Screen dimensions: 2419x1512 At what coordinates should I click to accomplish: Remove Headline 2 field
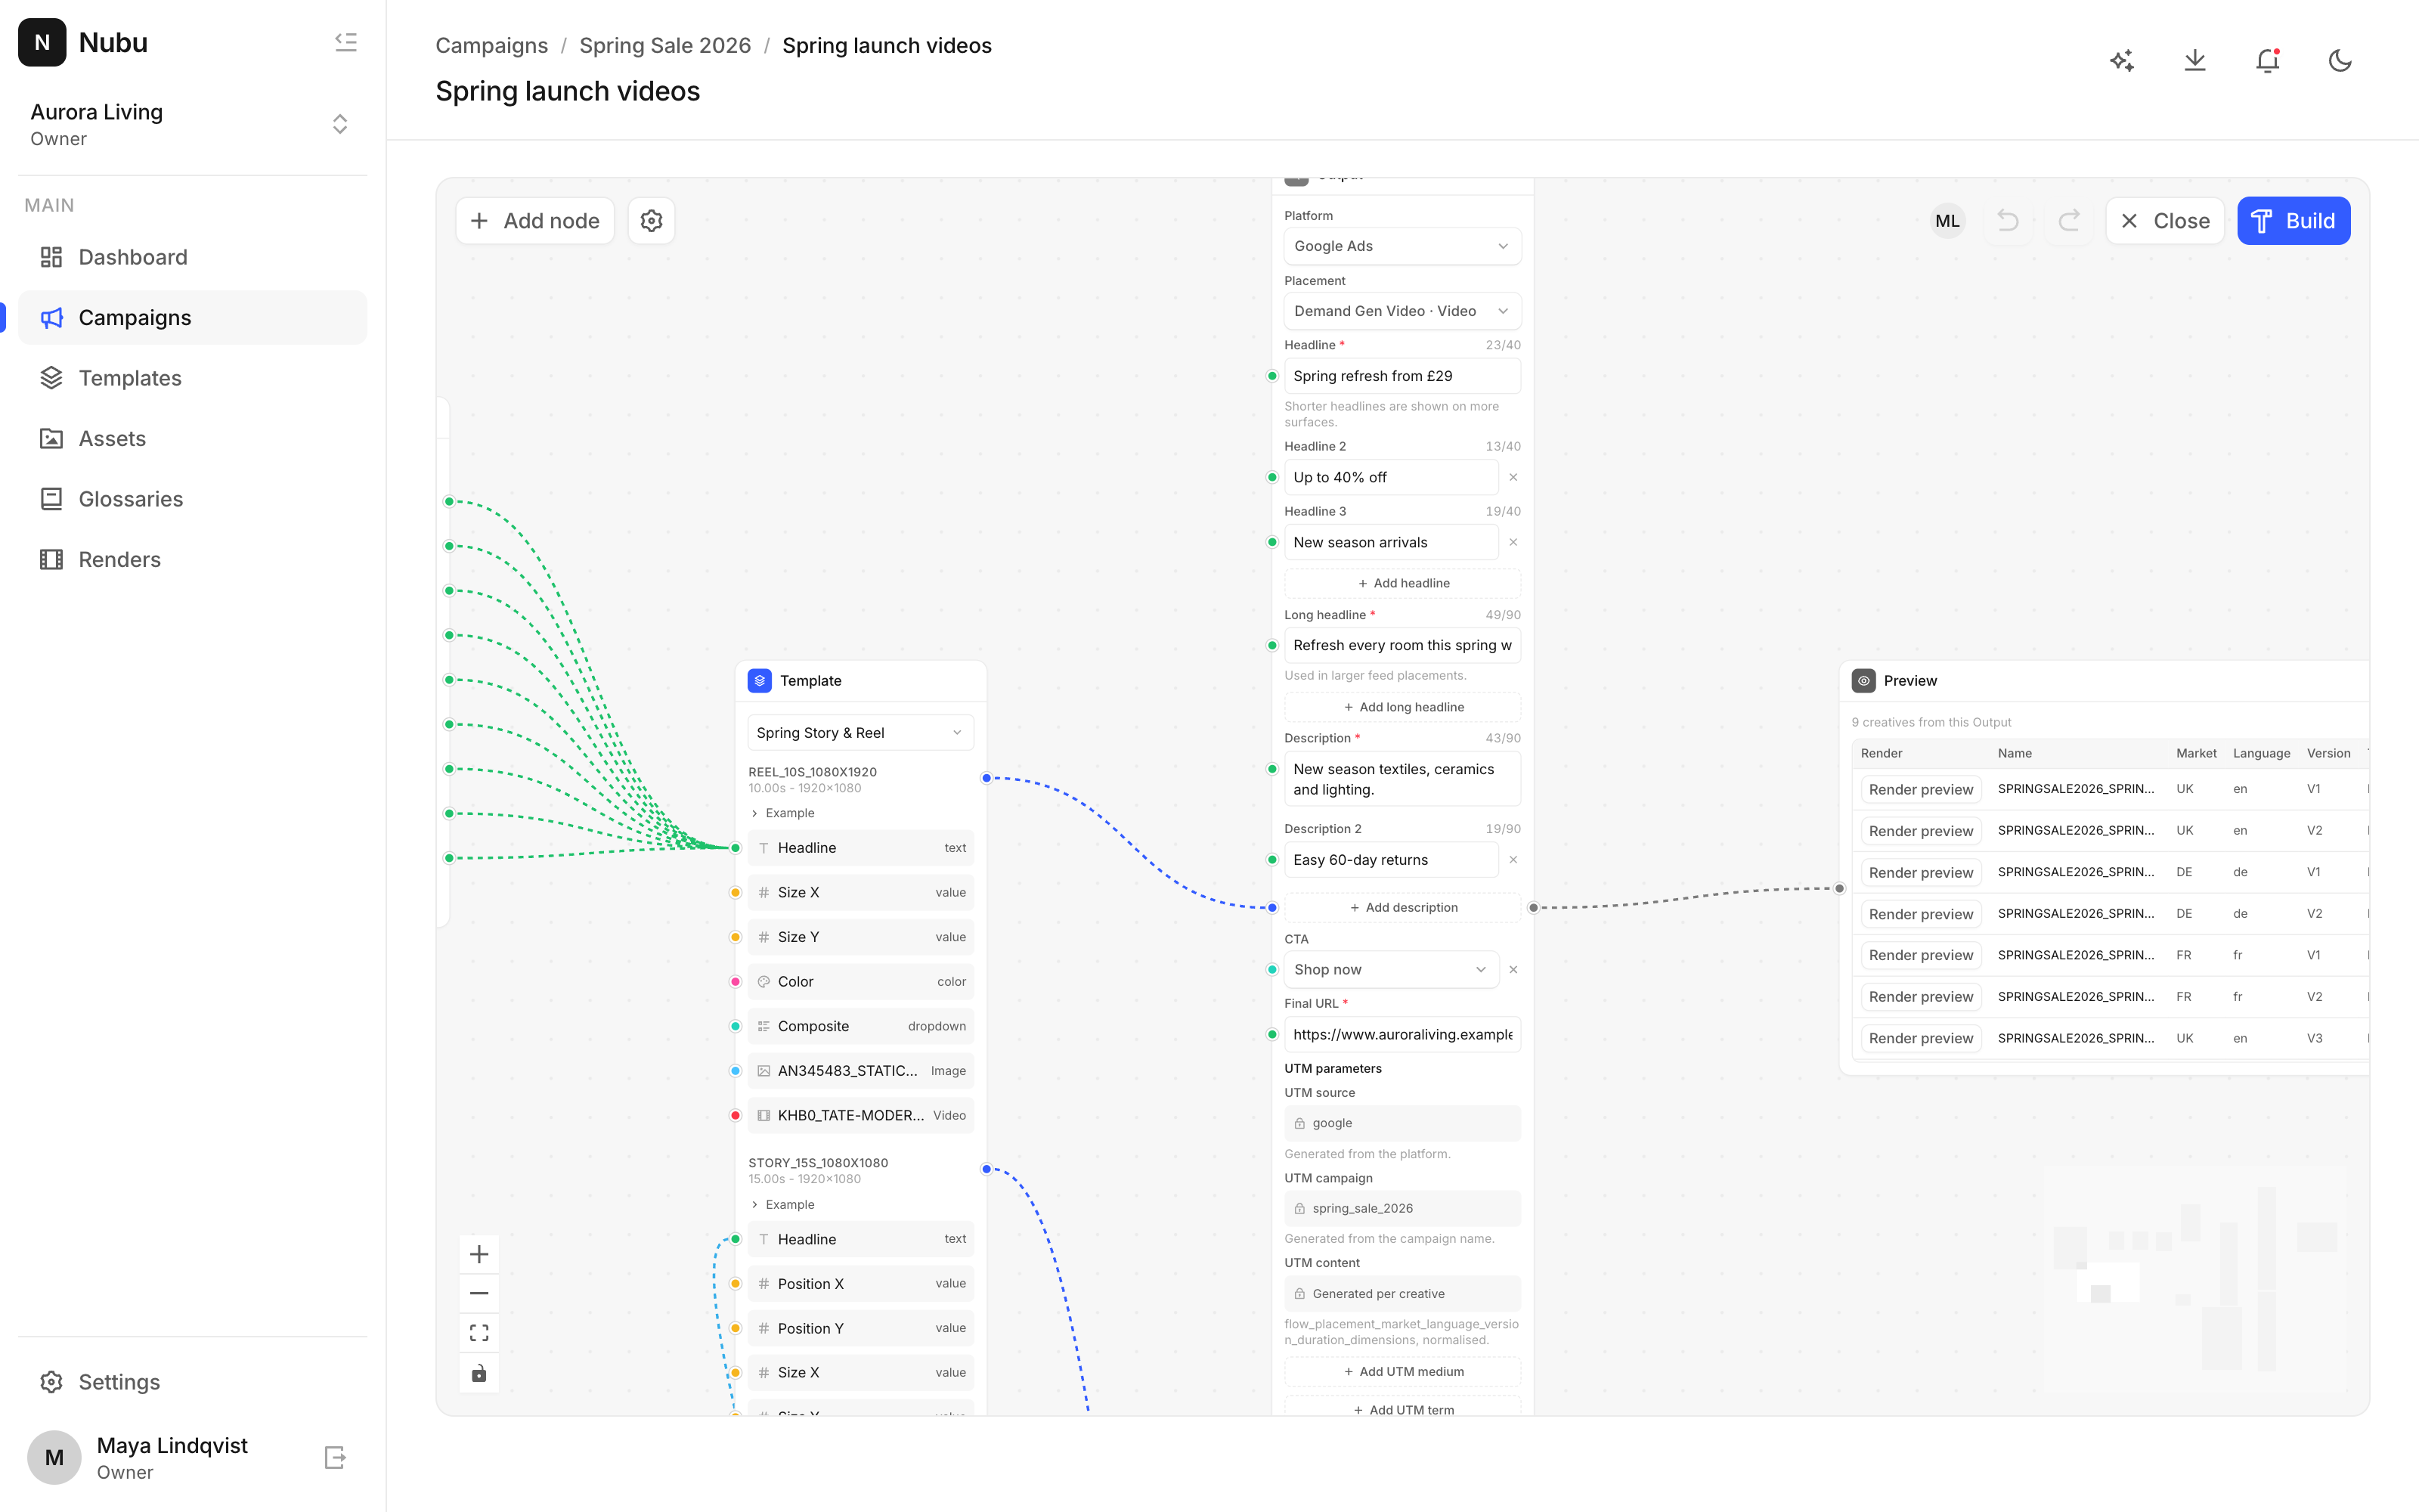1513,477
